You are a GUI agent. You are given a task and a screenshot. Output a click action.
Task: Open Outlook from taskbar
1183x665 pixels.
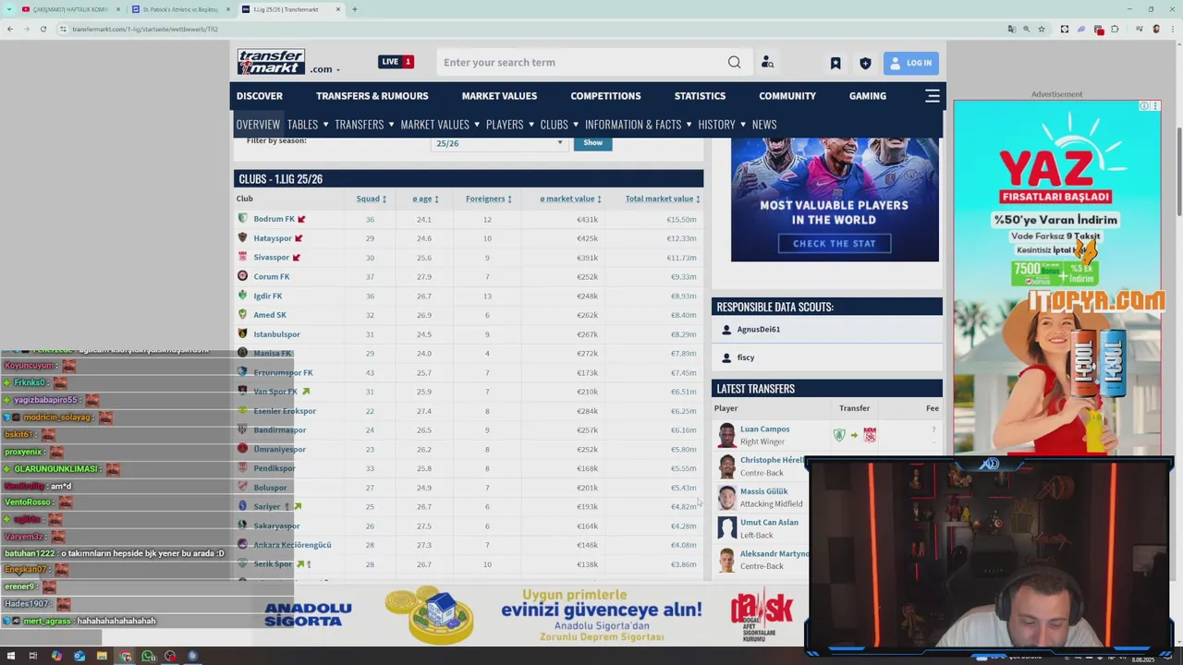coord(79,657)
